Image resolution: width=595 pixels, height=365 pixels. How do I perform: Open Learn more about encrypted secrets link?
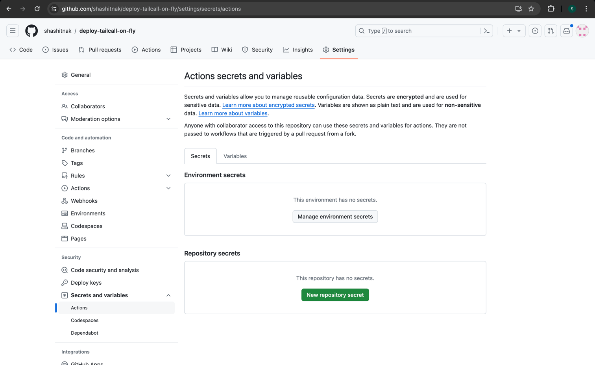tap(268, 105)
